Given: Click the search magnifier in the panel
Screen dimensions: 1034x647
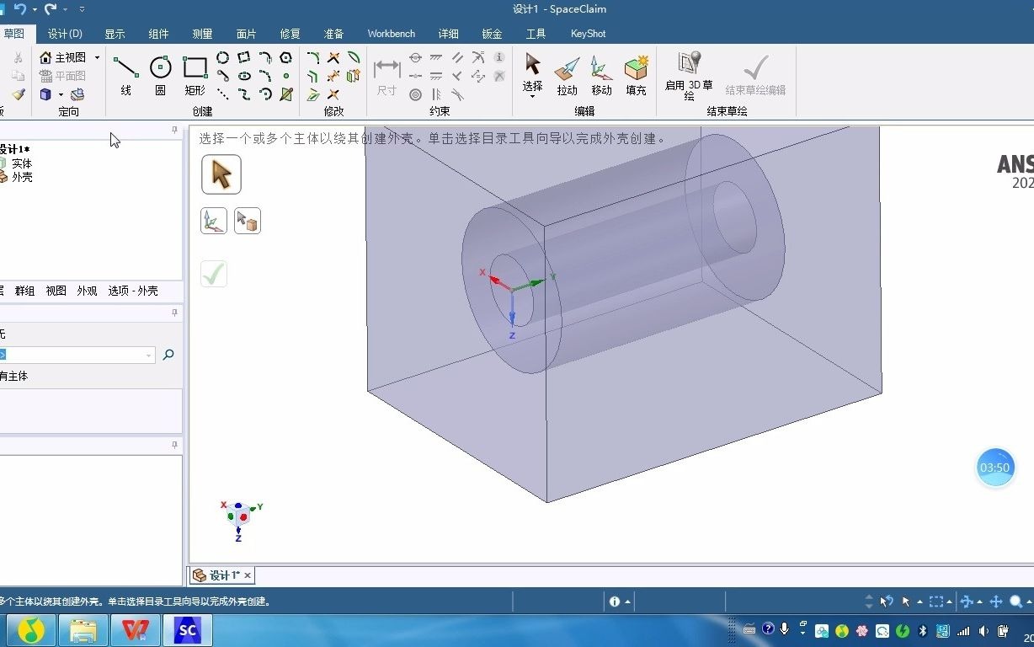Looking at the screenshot, I should [x=168, y=355].
